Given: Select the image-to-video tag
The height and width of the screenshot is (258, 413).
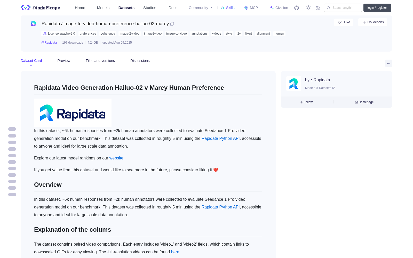Looking at the screenshot, I should tap(177, 34).
